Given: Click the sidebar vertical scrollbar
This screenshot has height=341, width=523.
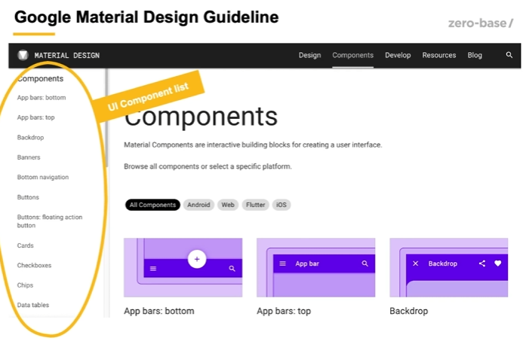Looking at the screenshot, I should (106, 117).
